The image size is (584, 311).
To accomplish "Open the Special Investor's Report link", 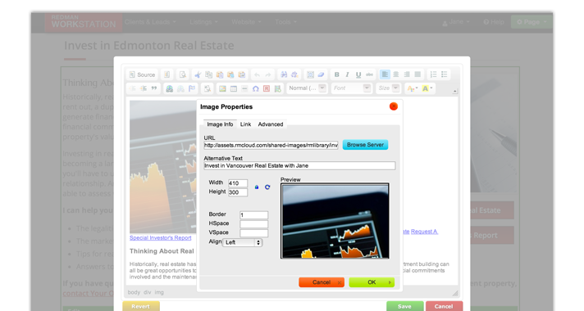I will coord(161,238).
